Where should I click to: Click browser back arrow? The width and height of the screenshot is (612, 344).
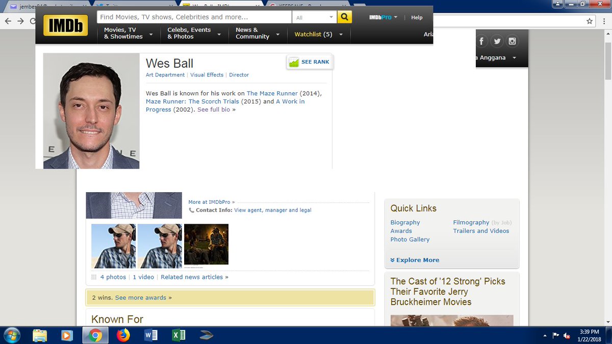[8, 21]
